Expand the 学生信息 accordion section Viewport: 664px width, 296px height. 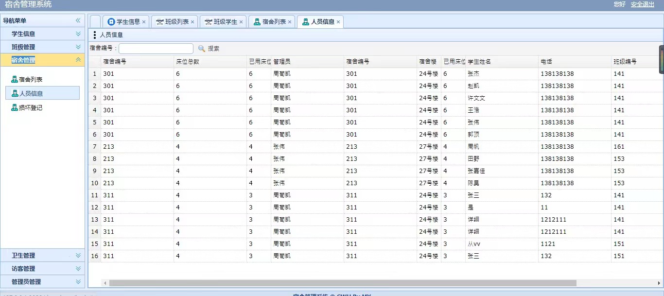tap(78, 34)
